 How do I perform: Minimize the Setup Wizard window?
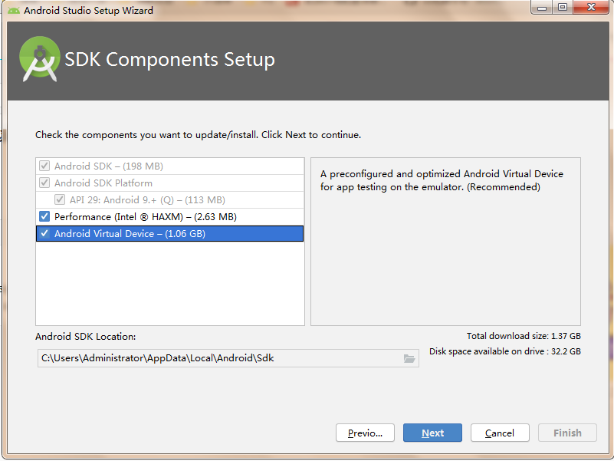(x=543, y=8)
